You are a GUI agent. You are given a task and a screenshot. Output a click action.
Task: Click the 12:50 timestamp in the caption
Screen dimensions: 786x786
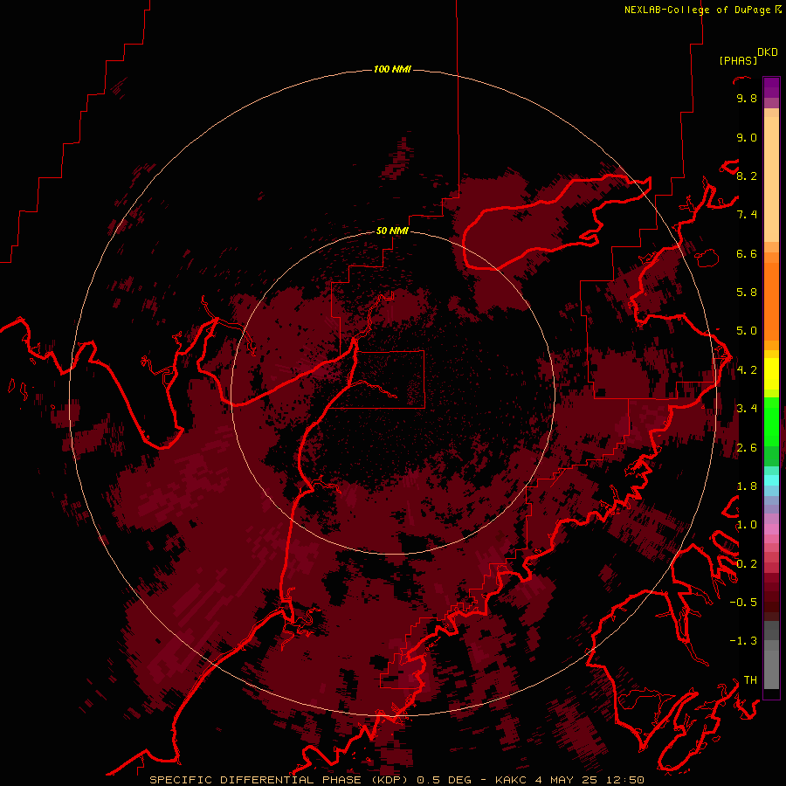coord(624,780)
